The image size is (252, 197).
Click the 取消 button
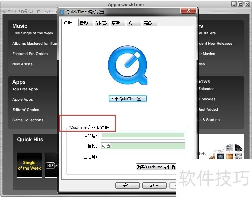pyautogui.click(x=154, y=185)
